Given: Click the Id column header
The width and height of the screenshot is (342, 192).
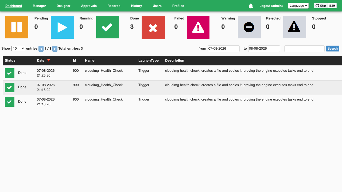Looking at the screenshot, I should [x=75, y=61].
